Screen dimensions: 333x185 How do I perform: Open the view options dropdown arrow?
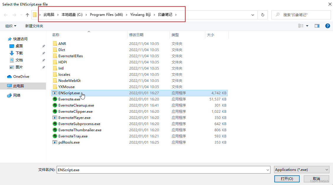pos(307,26)
